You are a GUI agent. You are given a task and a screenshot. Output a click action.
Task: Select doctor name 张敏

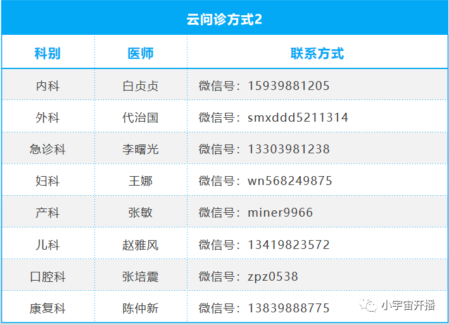click(141, 213)
